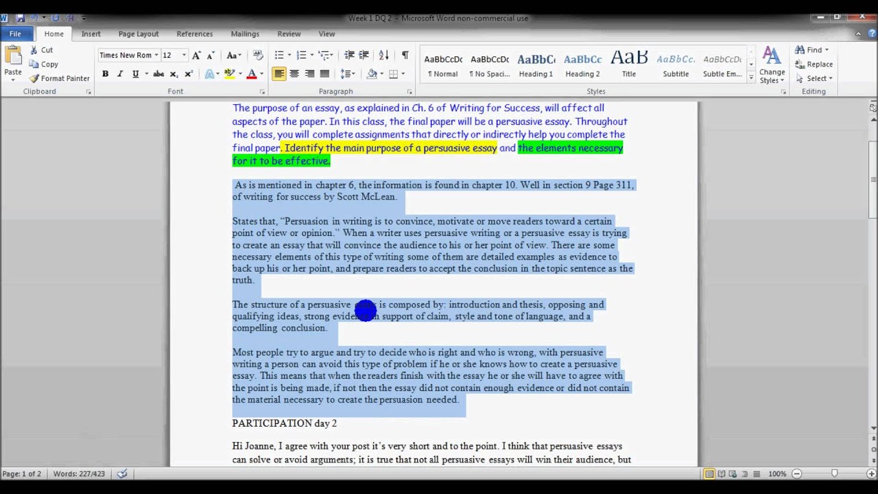Viewport: 878px width, 494px height.
Task: Toggle Italic formatting
Action: click(x=120, y=74)
